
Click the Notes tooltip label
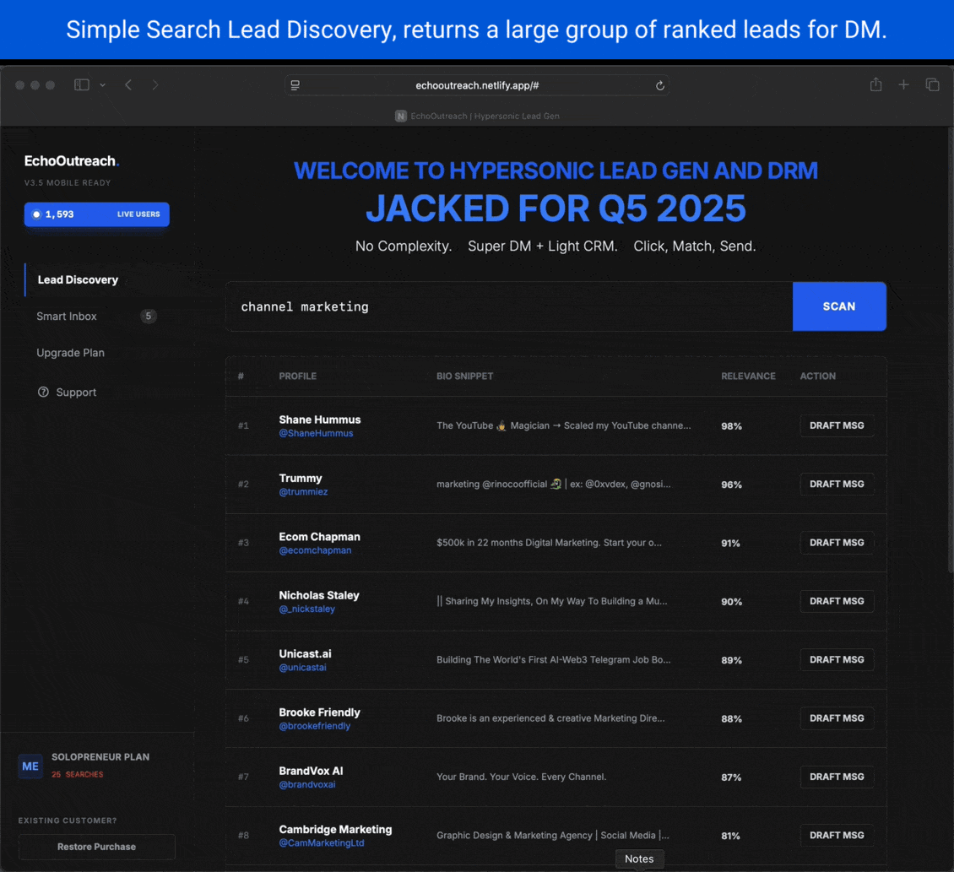pos(639,859)
